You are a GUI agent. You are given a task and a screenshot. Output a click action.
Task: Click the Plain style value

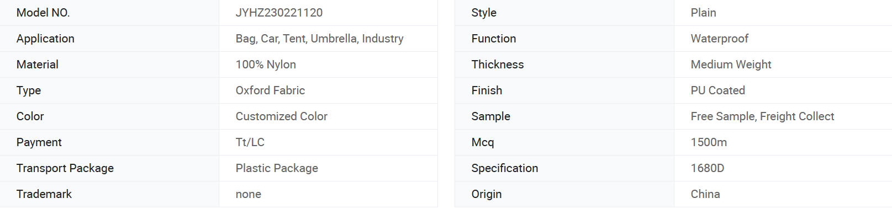[x=703, y=13]
